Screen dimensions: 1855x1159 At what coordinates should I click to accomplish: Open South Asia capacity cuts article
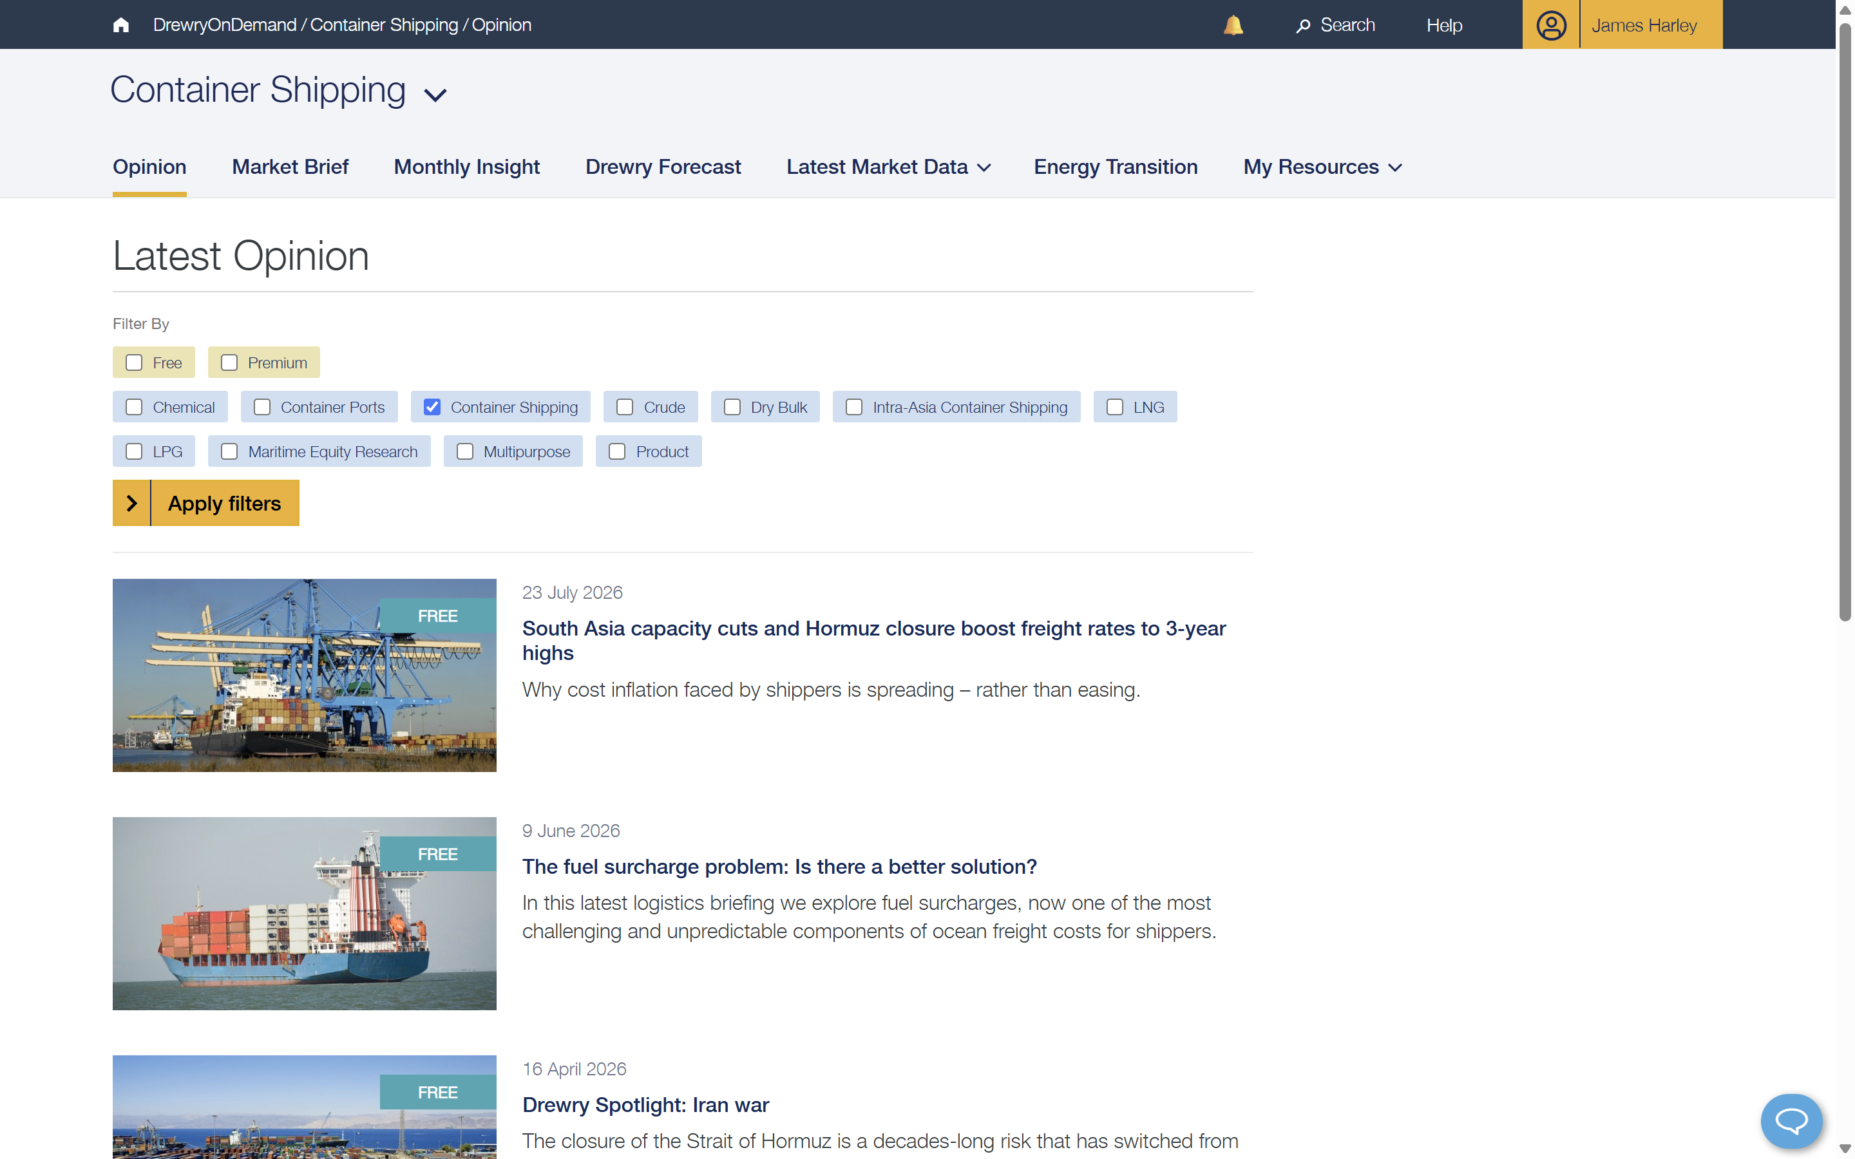[874, 640]
